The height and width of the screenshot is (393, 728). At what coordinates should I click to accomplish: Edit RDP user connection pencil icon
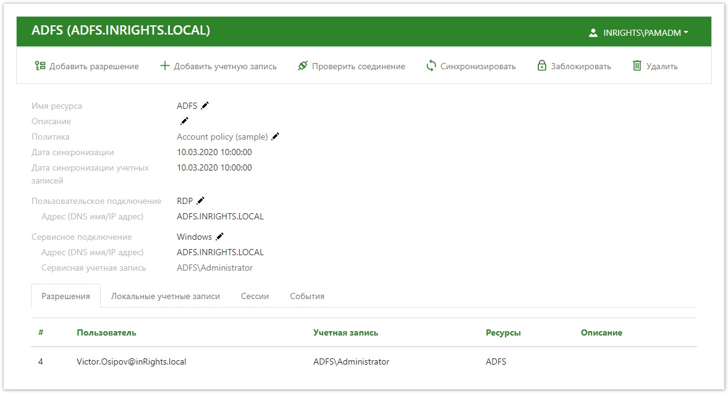coord(201,200)
